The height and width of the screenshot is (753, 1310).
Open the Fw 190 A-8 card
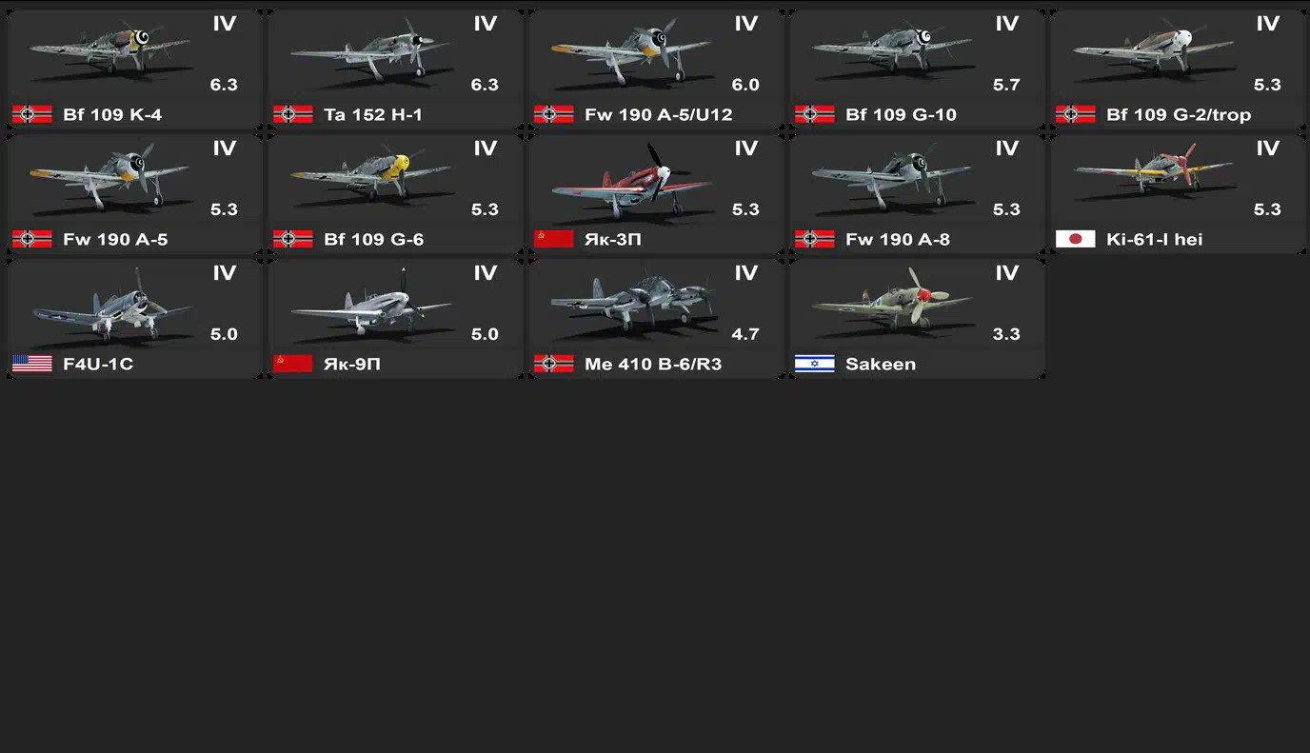[917, 194]
